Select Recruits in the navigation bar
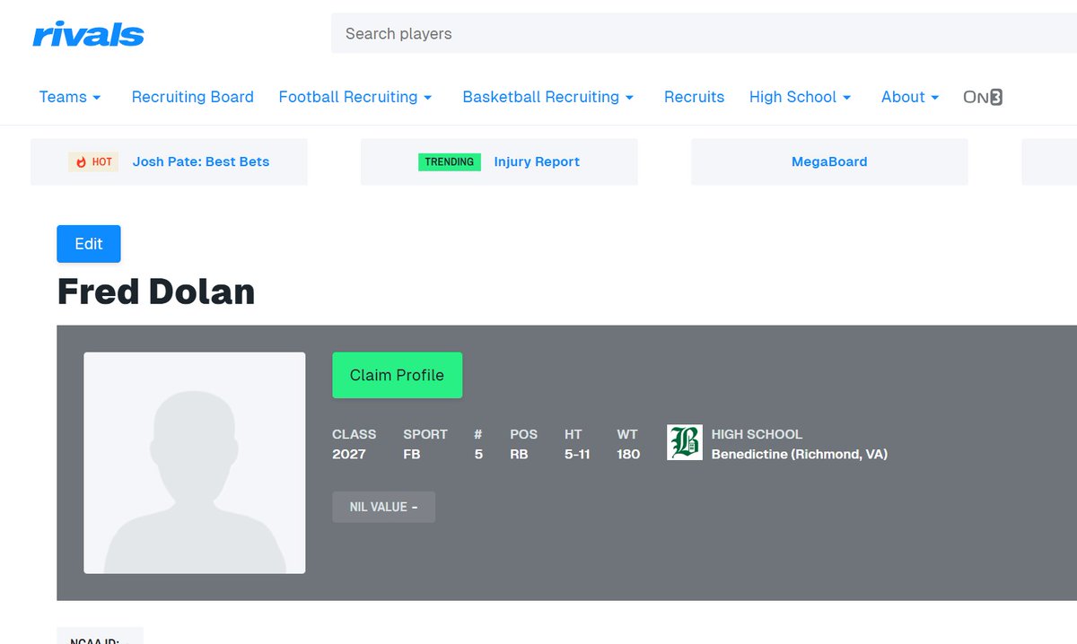The width and height of the screenshot is (1077, 644). click(694, 97)
